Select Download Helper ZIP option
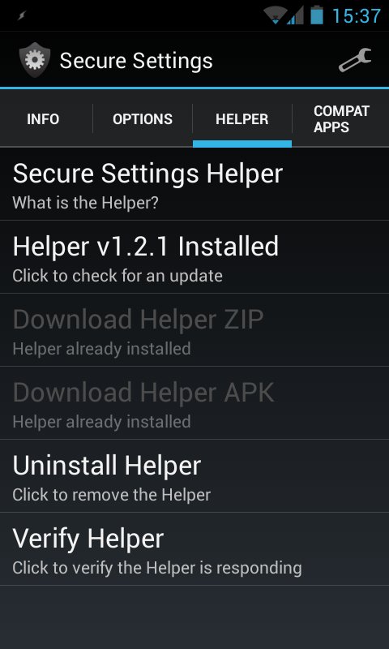 [194, 330]
